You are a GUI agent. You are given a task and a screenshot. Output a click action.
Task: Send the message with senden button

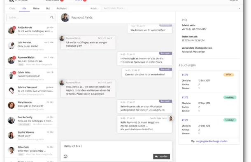click(x=161, y=156)
